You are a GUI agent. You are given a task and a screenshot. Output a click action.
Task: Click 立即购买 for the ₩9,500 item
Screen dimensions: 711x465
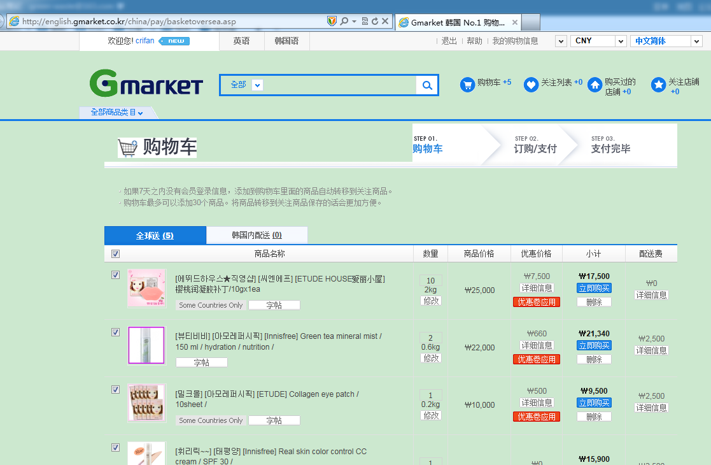(x=594, y=403)
